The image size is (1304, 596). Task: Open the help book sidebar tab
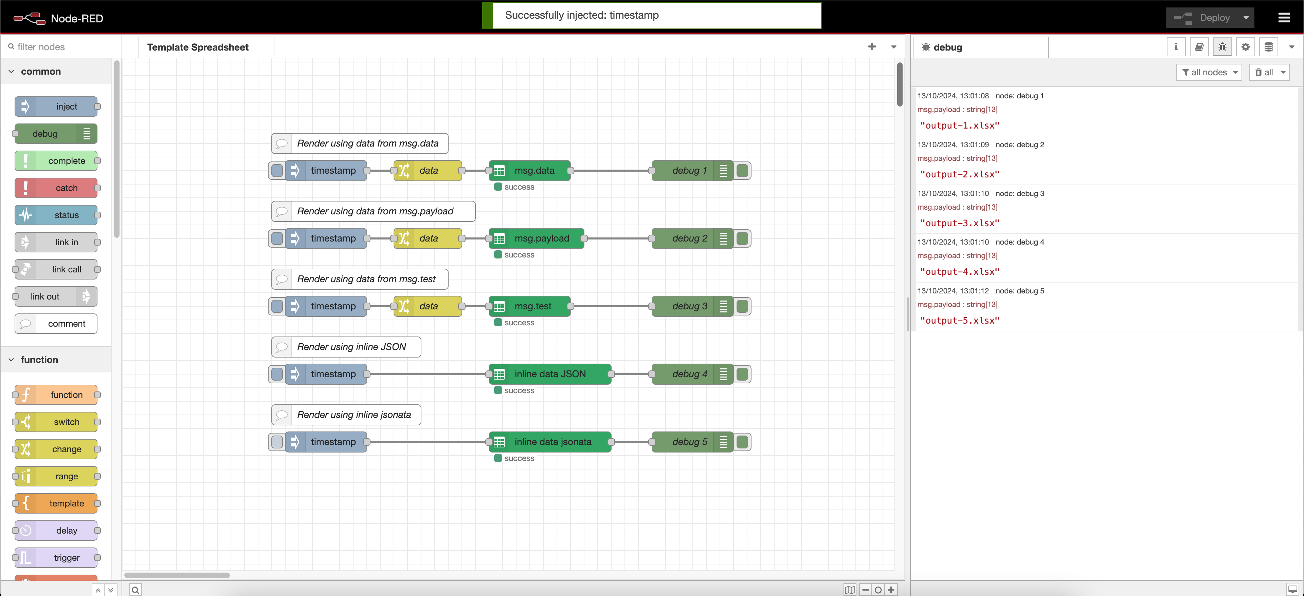click(x=1199, y=47)
